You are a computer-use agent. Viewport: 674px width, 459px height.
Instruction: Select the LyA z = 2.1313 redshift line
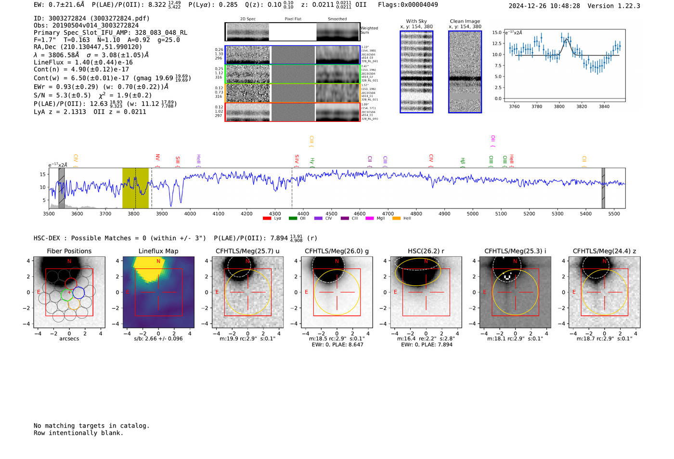(60, 112)
